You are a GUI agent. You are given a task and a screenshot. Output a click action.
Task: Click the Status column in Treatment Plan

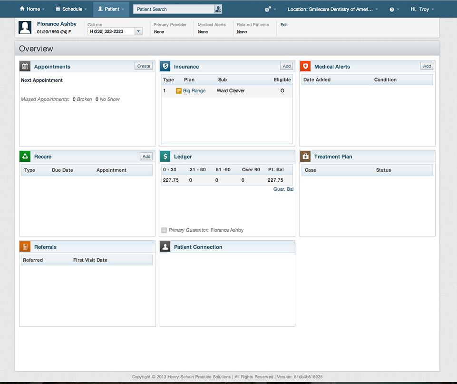click(383, 170)
